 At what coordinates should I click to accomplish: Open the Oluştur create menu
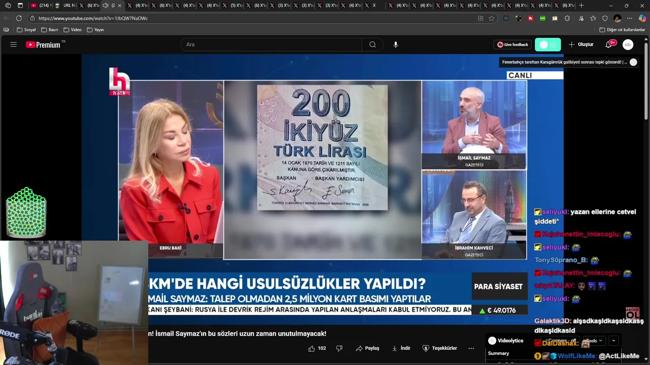click(581, 45)
